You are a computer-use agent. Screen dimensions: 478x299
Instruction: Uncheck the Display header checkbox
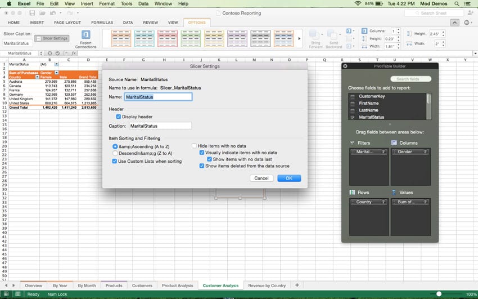pyautogui.click(x=118, y=117)
